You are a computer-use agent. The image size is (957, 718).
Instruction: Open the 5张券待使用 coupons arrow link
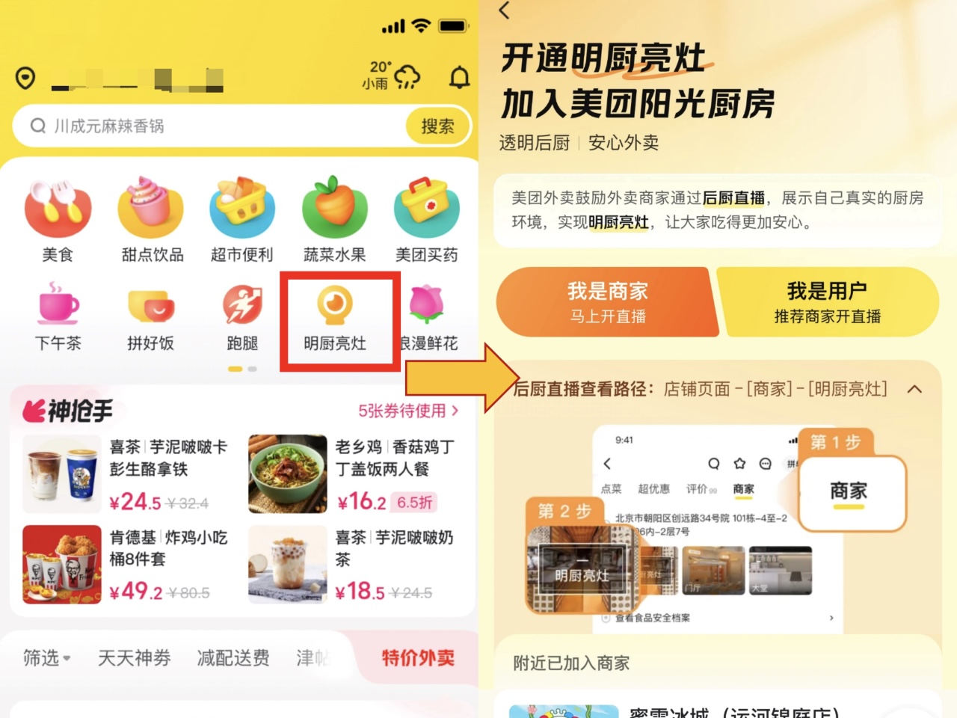tap(408, 411)
